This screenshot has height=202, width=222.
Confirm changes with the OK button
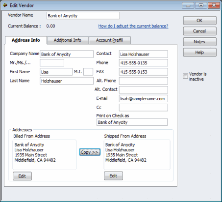point(199,21)
